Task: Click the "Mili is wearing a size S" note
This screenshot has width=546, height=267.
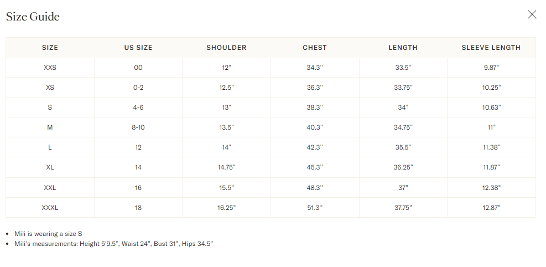Action: coord(48,234)
